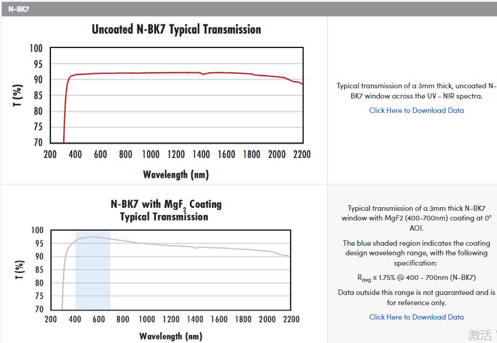
Task: Open download data link for MgF2 coating
Action: [x=416, y=317]
